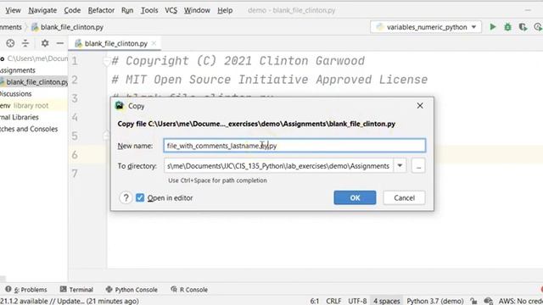This screenshot has height=305, width=543.
Task: Select Assignments folder in project tree
Action: tap(18, 70)
